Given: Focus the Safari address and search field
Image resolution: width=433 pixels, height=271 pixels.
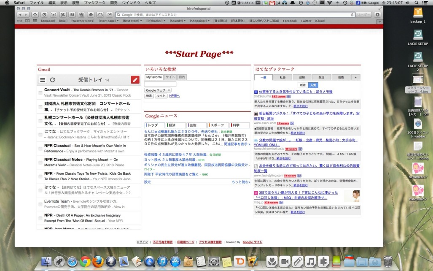Looking at the screenshot, I should pos(235,15).
